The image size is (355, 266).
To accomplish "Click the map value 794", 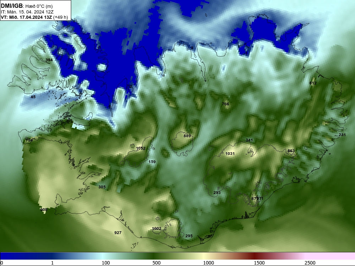I will click(29, 140).
